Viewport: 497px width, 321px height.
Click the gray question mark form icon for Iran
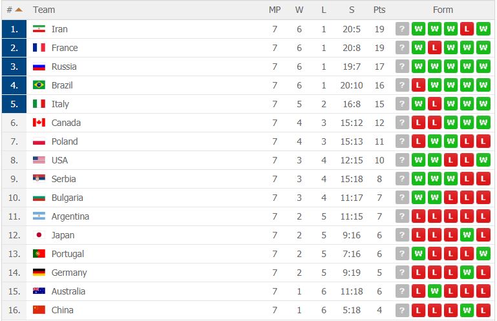click(x=402, y=29)
